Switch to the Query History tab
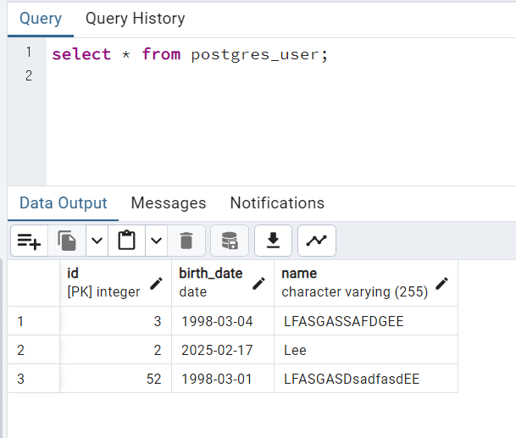 pos(135,18)
